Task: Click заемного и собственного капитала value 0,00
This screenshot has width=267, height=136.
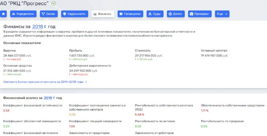Action: click(x=72, y=115)
